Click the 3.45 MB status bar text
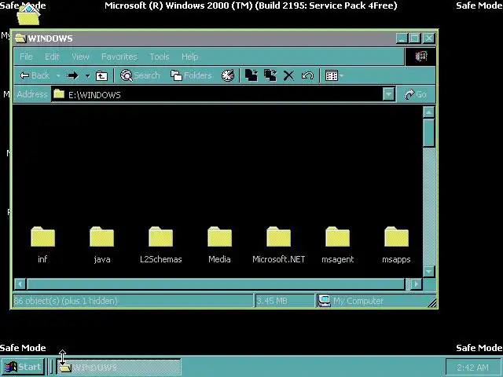The height and width of the screenshot is (377, 503). click(272, 301)
